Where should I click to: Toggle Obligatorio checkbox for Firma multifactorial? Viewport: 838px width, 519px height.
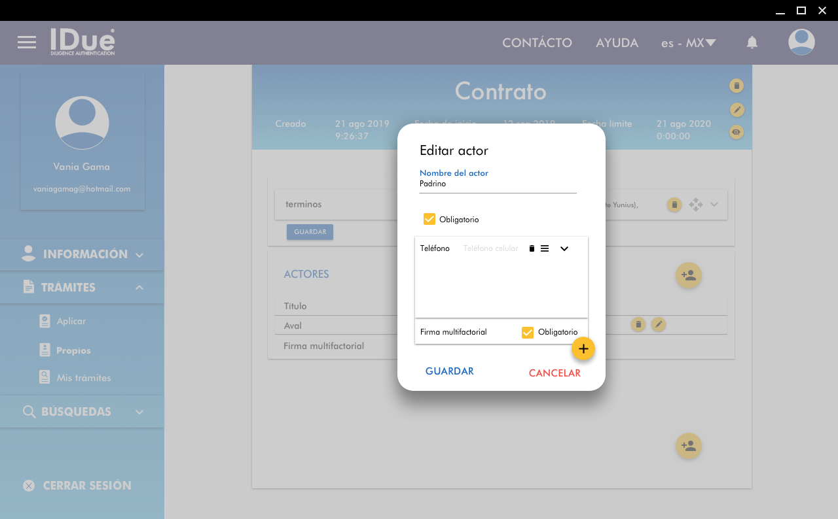[528, 333]
